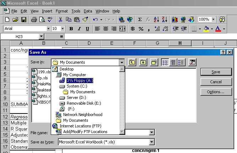Click column H header
The image size is (237, 153).
click(x=180, y=43)
